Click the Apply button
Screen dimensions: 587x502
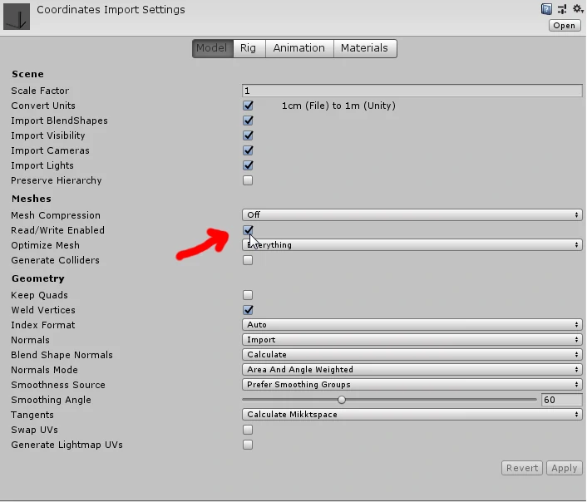click(565, 468)
